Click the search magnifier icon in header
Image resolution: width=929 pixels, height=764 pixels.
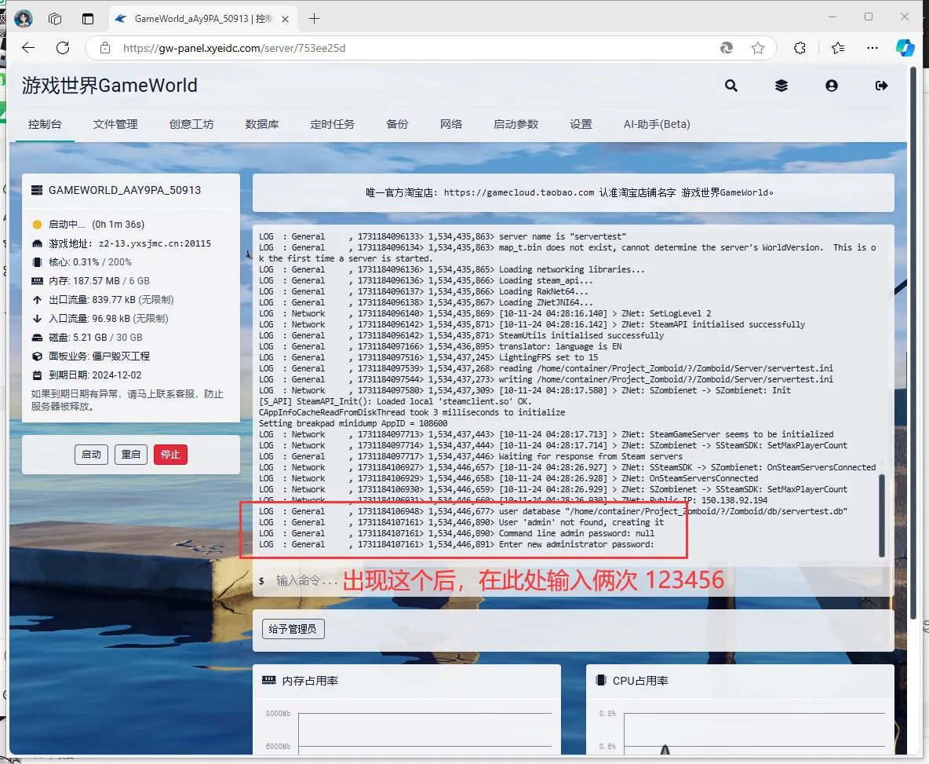(x=731, y=86)
